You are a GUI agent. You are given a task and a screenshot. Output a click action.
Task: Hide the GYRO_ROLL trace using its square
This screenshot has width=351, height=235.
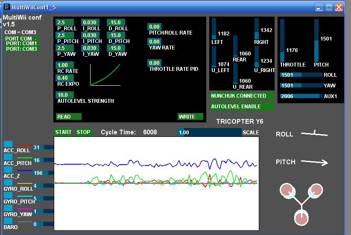click(8, 182)
